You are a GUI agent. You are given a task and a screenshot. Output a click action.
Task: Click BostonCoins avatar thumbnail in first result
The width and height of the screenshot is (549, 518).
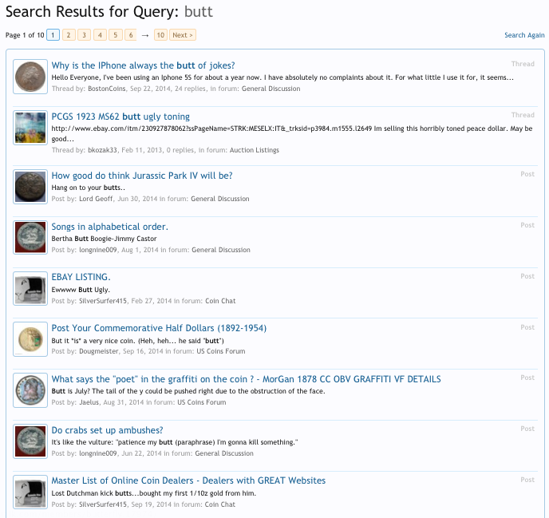30,77
